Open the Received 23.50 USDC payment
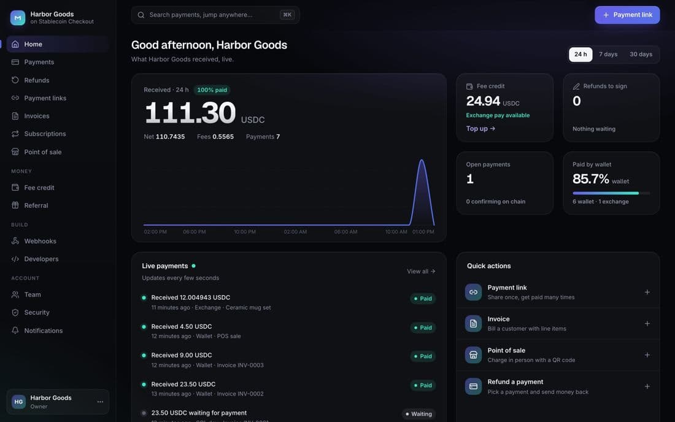Image resolution: width=675 pixels, height=422 pixels. (289, 389)
